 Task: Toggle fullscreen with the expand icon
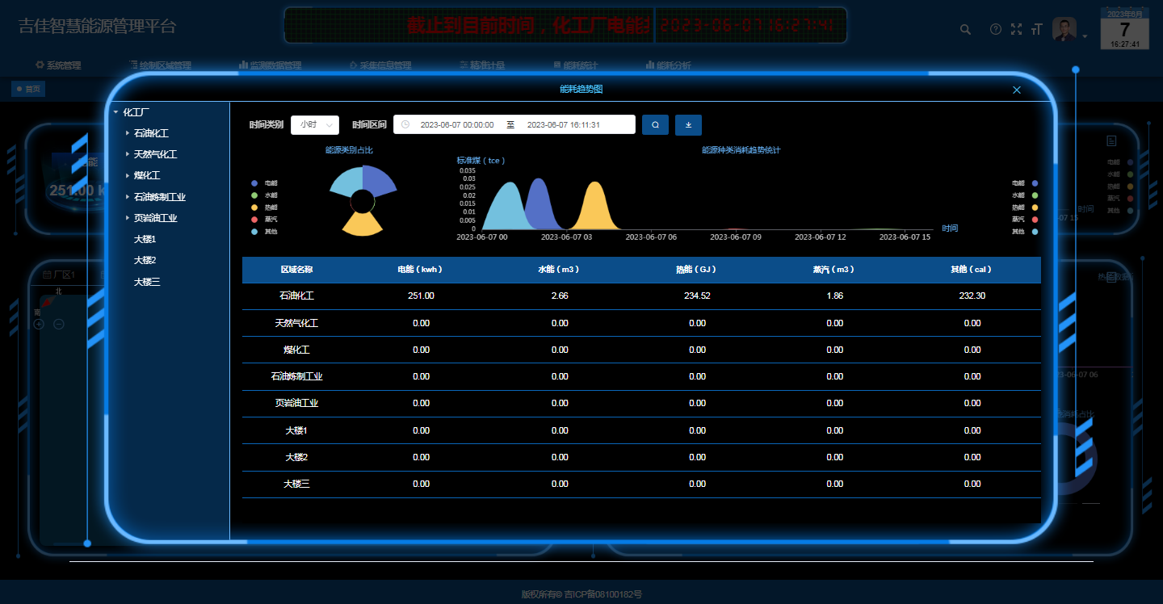[x=1016, y=30]
